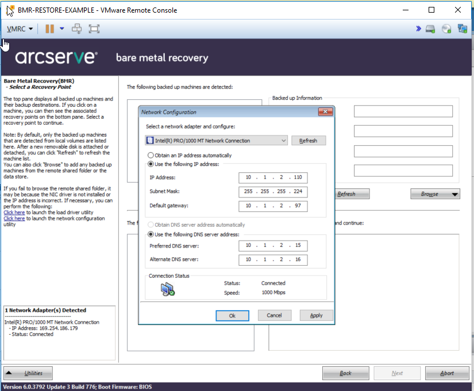Screen dimensions: 474x391
Task: Expand the Utilities menu button
Action: pyautogui.click(x=28, y=373)
